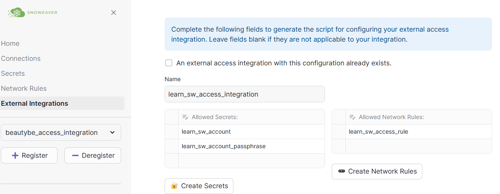Click the learn_sw_access_rule cell
Viewport: 500px width, 194px height.
coord(418,132)
